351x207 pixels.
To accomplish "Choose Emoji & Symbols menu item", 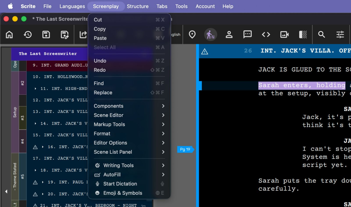I will click(x=129, y=193).
